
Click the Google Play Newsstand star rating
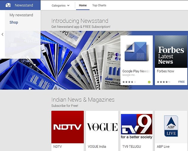pyautogui.click(x=129, y=82)
